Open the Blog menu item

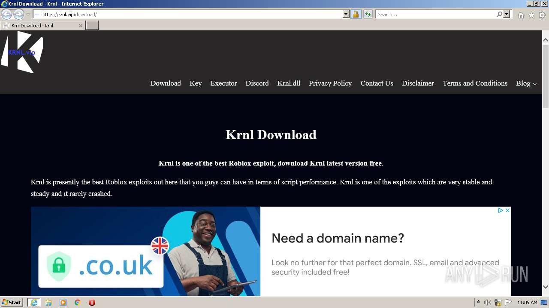[x=523, y=83]
